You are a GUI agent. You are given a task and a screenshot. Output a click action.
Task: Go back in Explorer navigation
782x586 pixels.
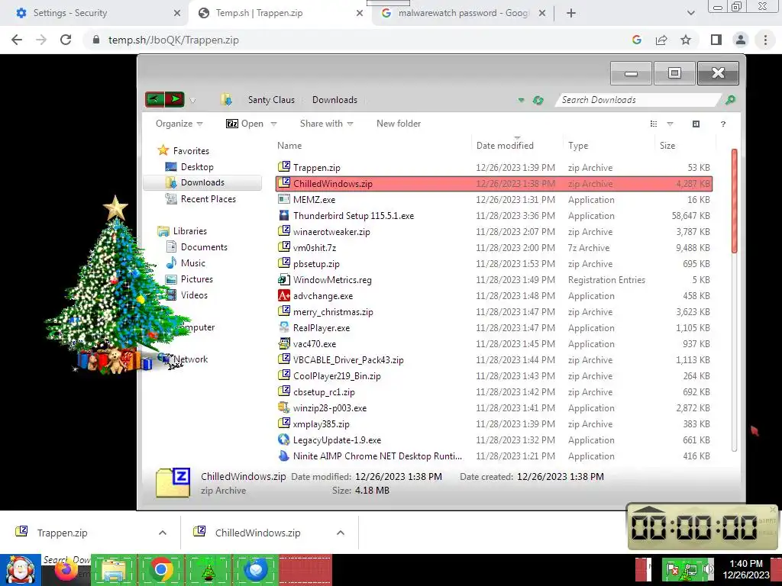[x=154, y=100]
